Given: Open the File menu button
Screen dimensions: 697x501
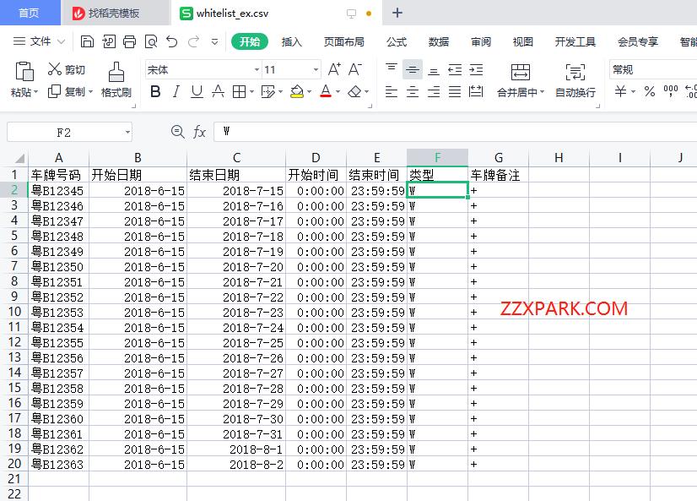Looking at the screenshot, I should [x=40, y=41].
